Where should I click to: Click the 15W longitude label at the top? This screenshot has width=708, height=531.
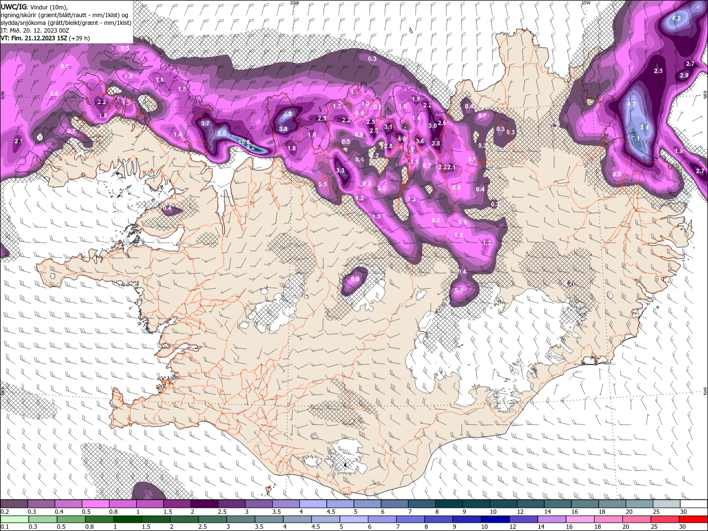click(x=586, y=3)
